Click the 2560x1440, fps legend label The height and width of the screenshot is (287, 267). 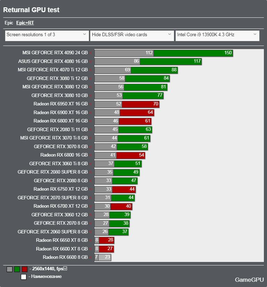(x=48, y=269)
